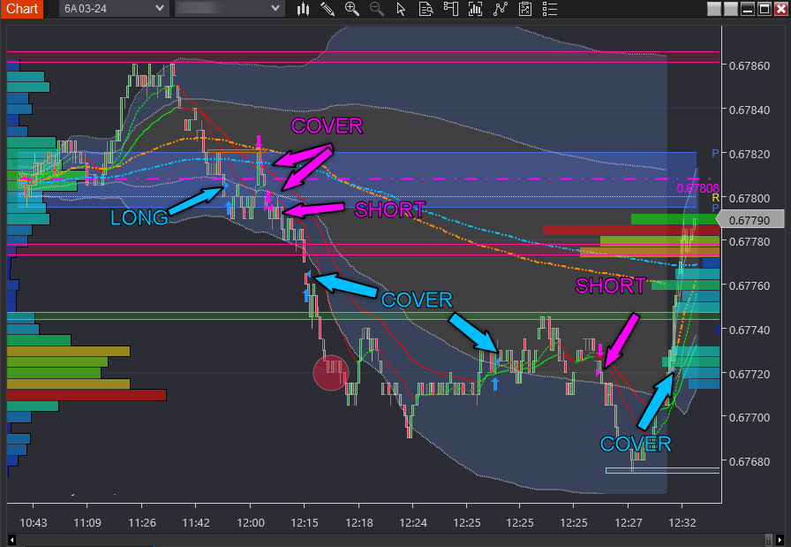Image resolution: width=791 pixels, height=547 pixels.
Task: Click the 0.67760 price axis label
Action: [750, 286]
